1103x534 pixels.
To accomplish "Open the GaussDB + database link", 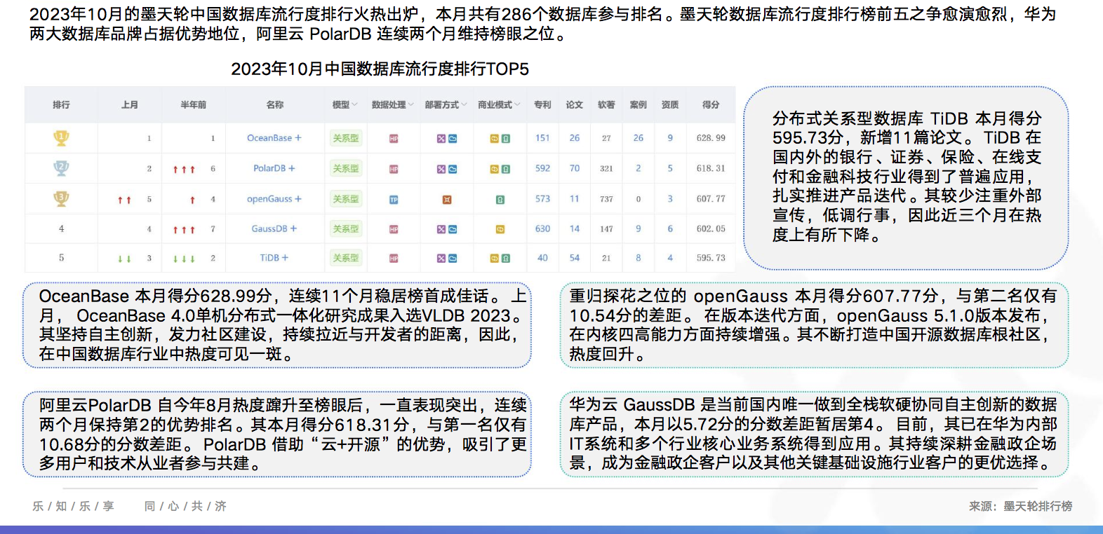I will click(274, 228).
